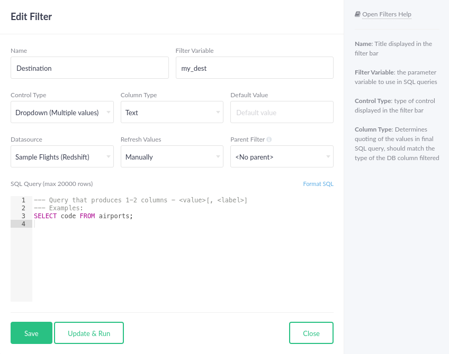Click the Default Value input field
The image size is (449, 354).
282,112
